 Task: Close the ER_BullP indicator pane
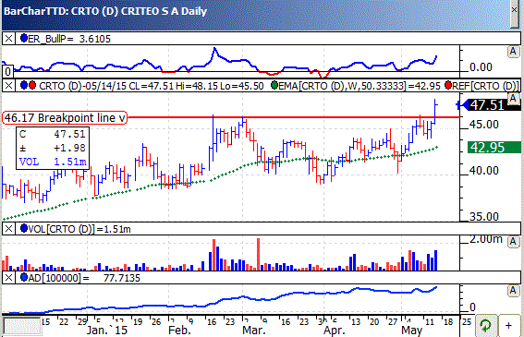pos(8,39)
